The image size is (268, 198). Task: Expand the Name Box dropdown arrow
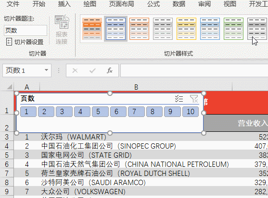46,70
